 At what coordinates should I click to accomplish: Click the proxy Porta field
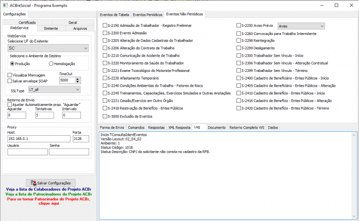[81, 139]
